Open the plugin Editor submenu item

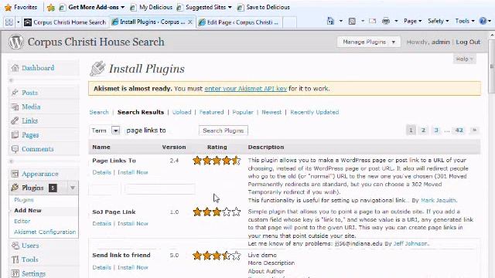(22, 222)
